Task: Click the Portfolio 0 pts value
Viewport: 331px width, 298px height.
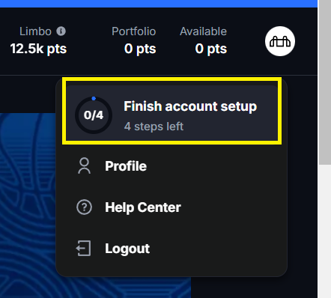Action: (x=140, y=49)
